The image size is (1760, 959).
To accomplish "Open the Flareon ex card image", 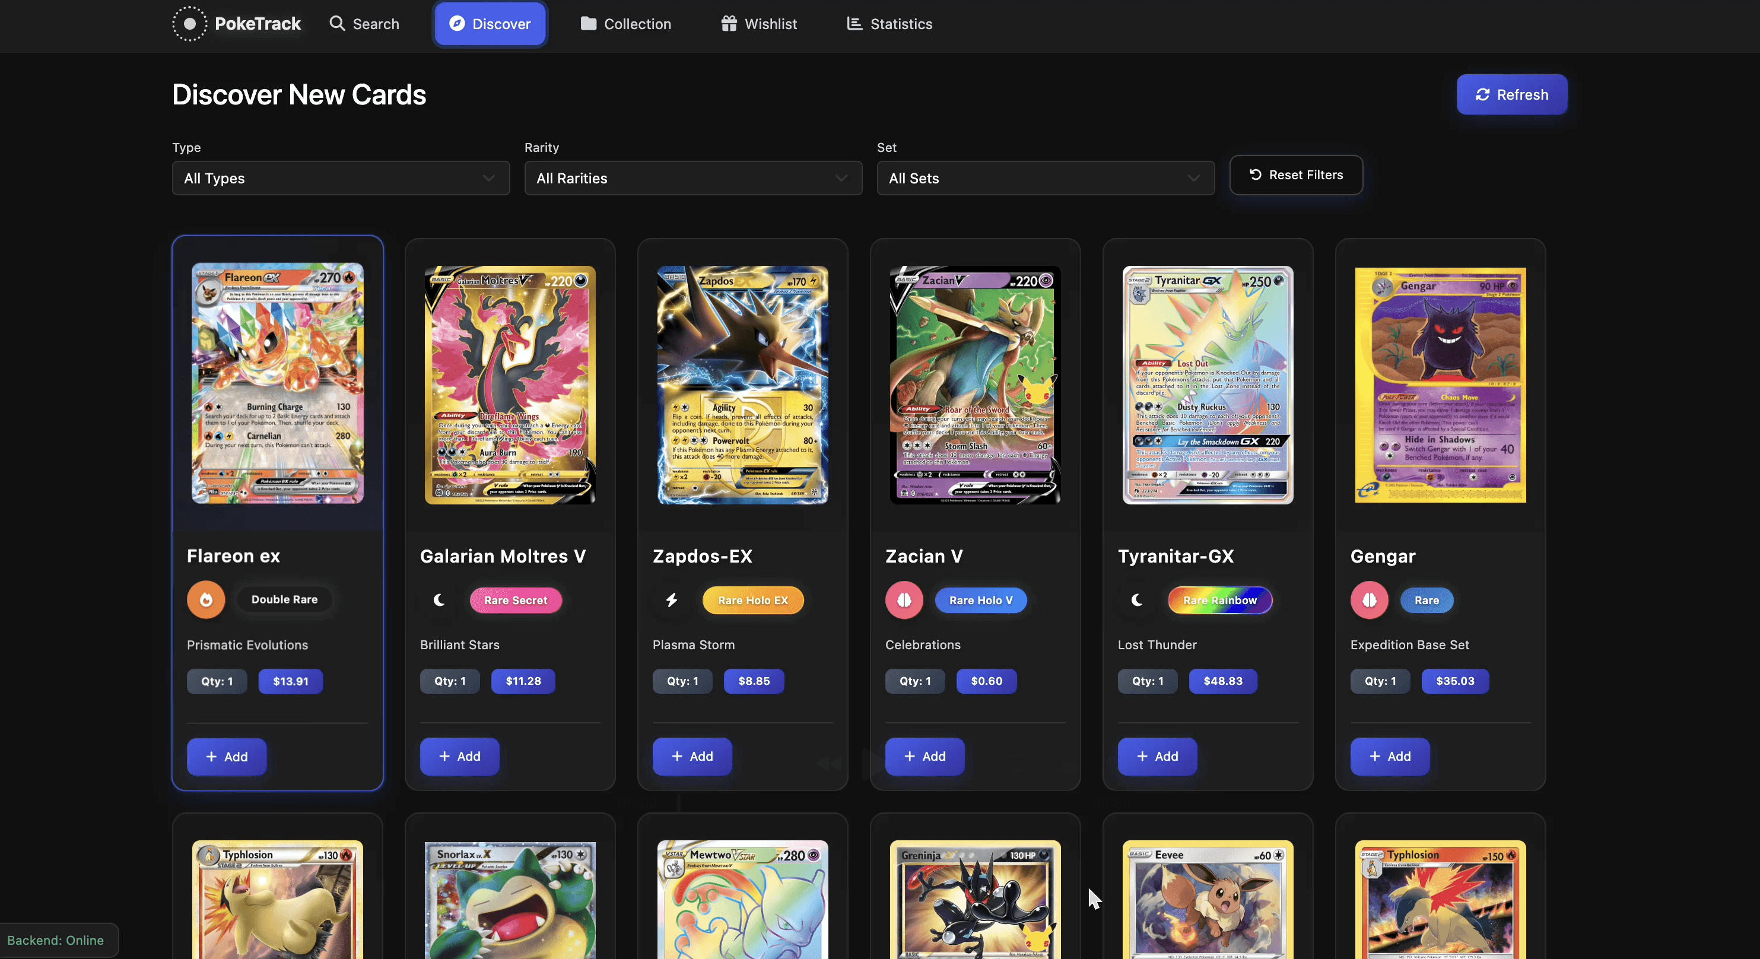I will pos(277,383).
